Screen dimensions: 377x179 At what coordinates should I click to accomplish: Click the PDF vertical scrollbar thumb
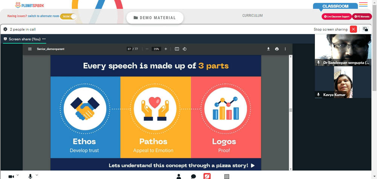[x=291, y=110]
